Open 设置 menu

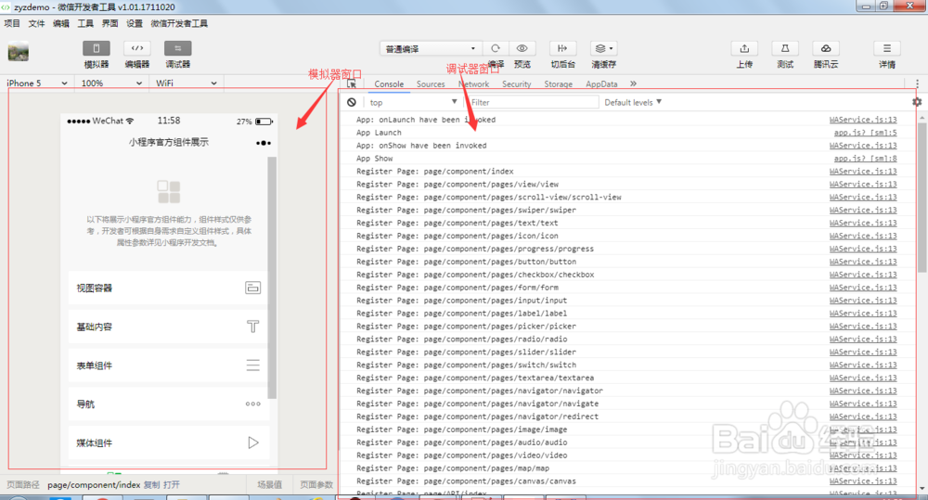(135, 24)
